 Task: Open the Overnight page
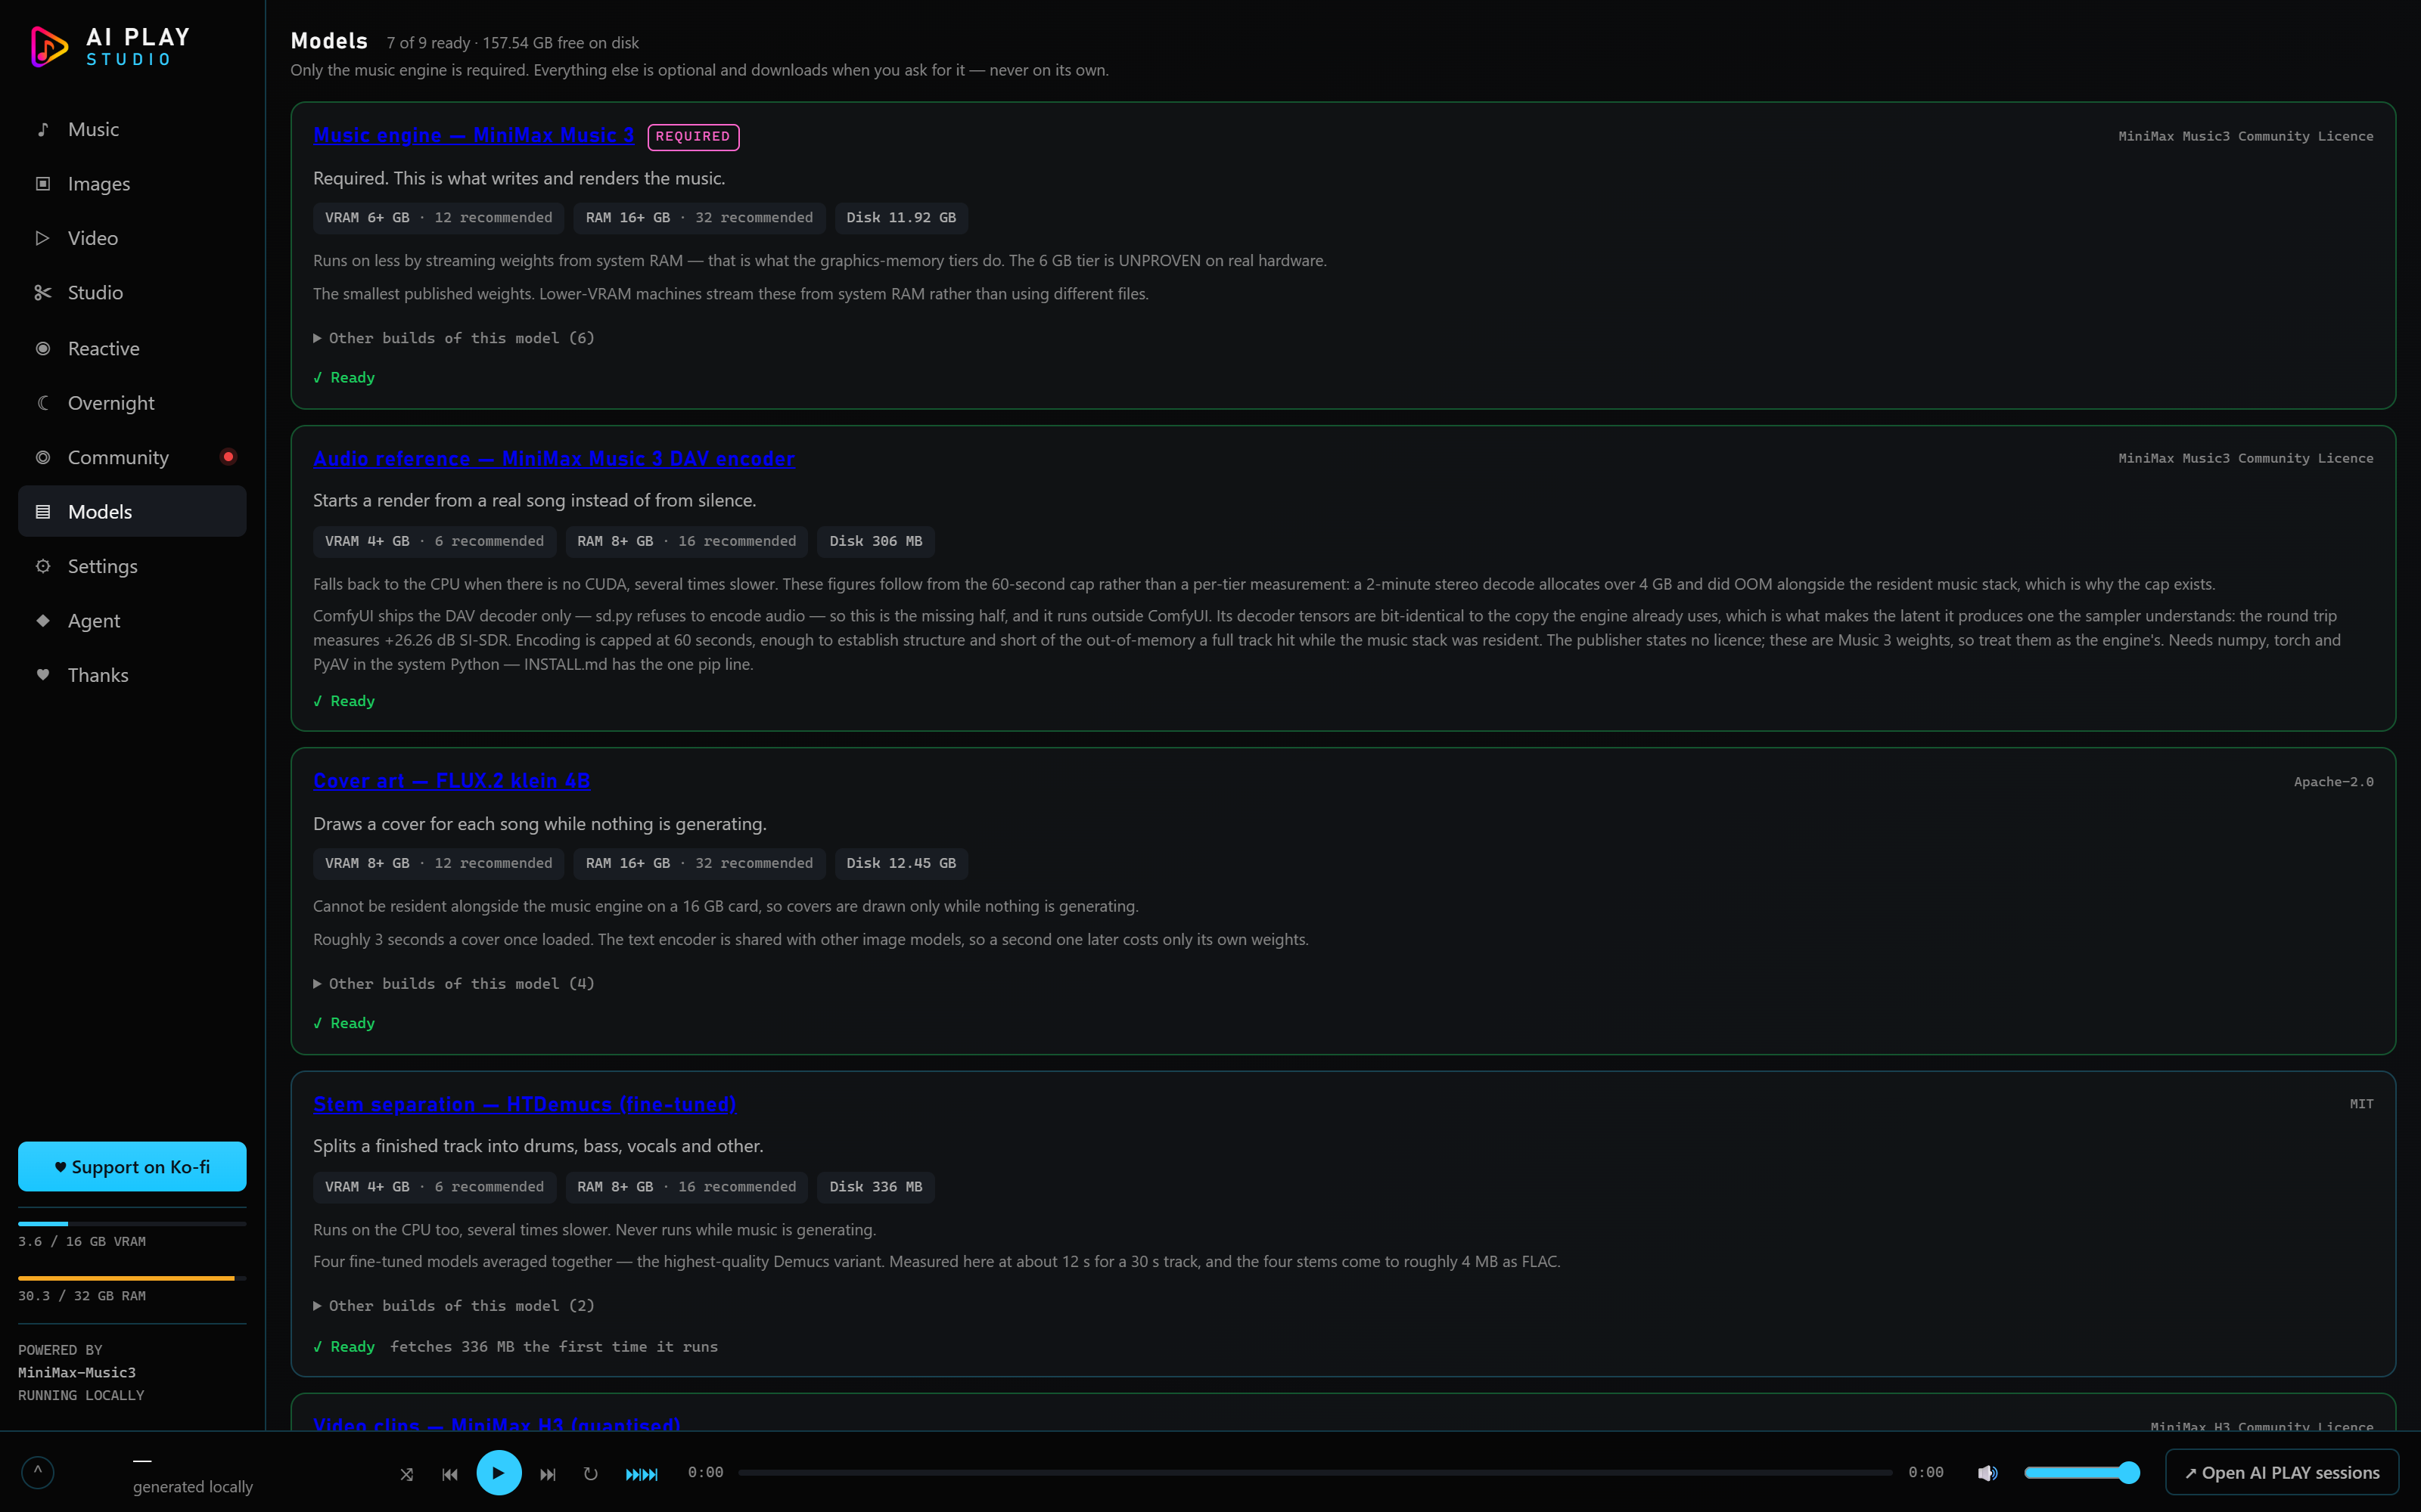click(132, 403)
